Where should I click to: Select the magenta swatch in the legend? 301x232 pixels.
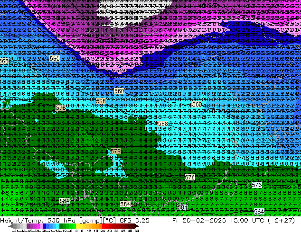[x=38, y=226]
